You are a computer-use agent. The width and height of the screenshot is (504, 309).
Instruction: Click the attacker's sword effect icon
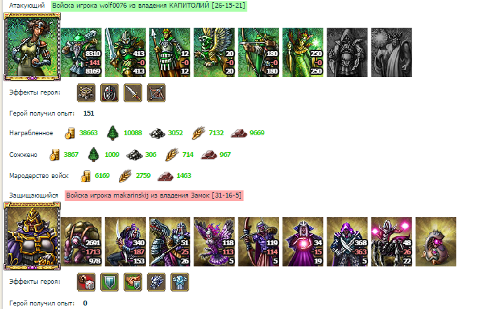(x=133, y=92)
